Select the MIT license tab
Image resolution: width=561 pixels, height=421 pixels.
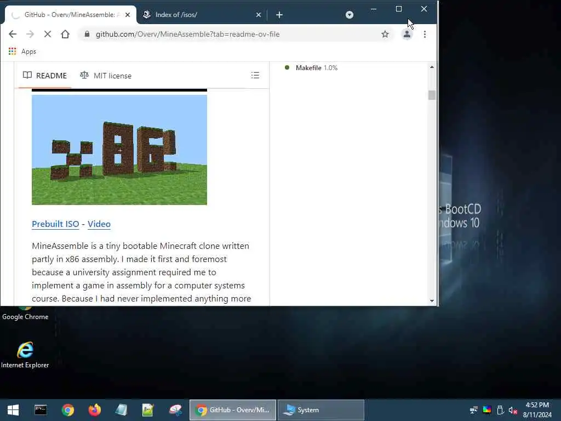point(106,76)
